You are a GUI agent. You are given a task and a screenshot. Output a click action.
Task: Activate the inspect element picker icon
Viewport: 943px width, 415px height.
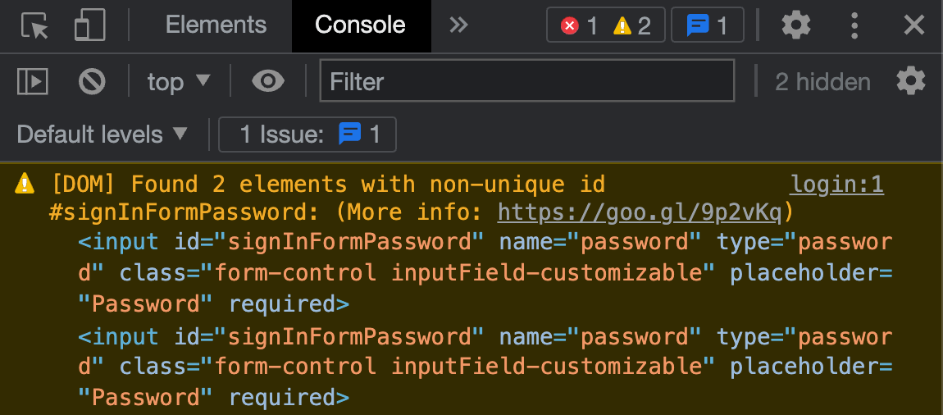(35, 25)
